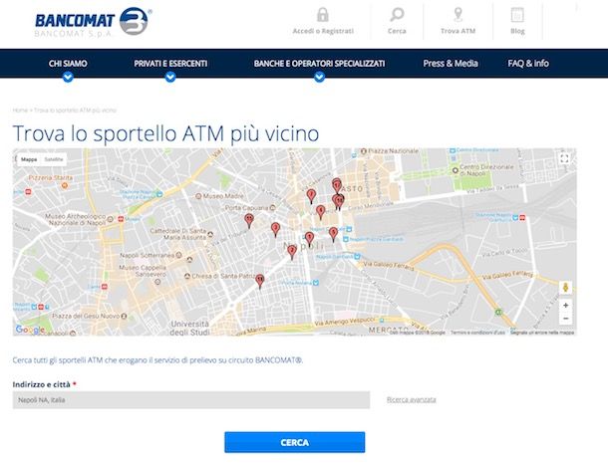Switch map to Mappa view

coord(29,159)
